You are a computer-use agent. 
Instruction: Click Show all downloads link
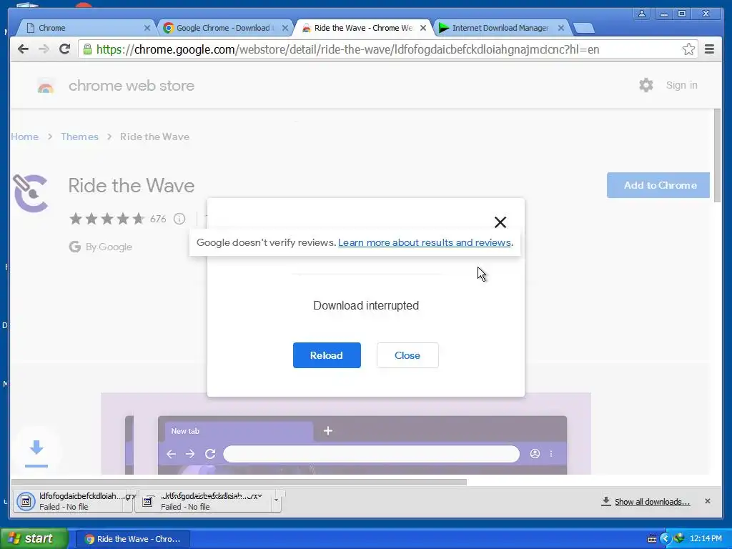pos(652,501)
